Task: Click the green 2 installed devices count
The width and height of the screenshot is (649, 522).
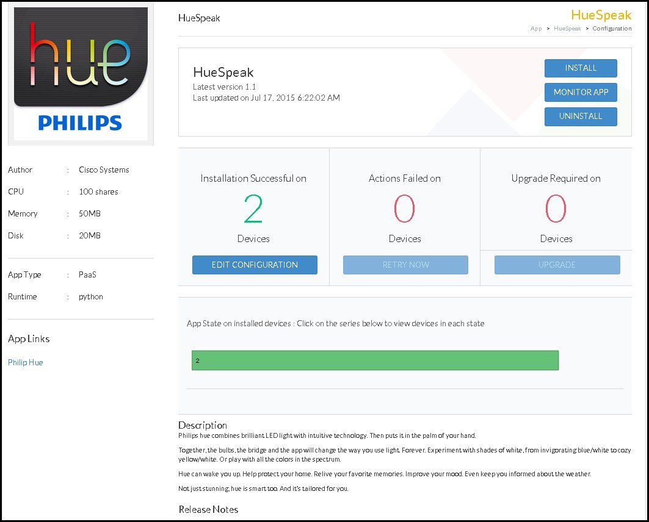Action: click(x=253, y=209)
